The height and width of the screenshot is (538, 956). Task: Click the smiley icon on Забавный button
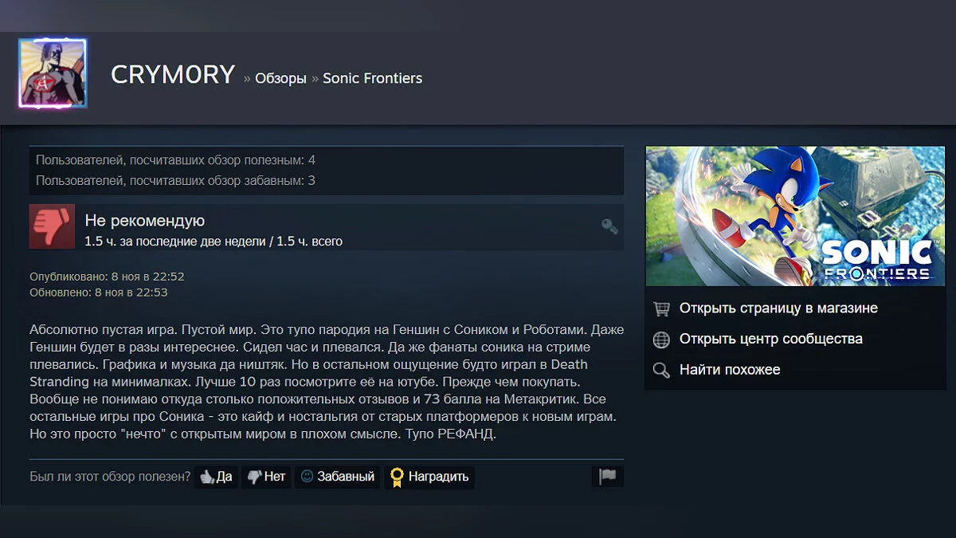[x=307, y=477]
